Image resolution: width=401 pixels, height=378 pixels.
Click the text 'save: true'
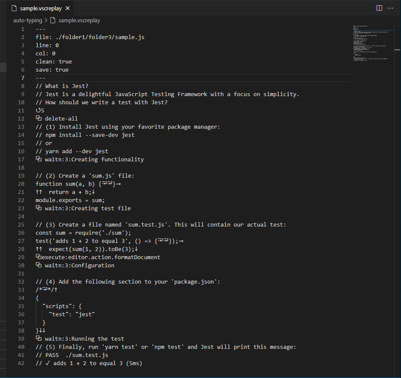pyautogui.click(x=52, y=70)
